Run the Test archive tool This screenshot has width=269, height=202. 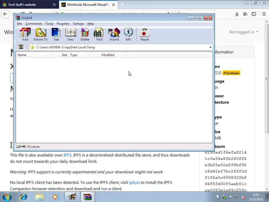click(56, 34)
